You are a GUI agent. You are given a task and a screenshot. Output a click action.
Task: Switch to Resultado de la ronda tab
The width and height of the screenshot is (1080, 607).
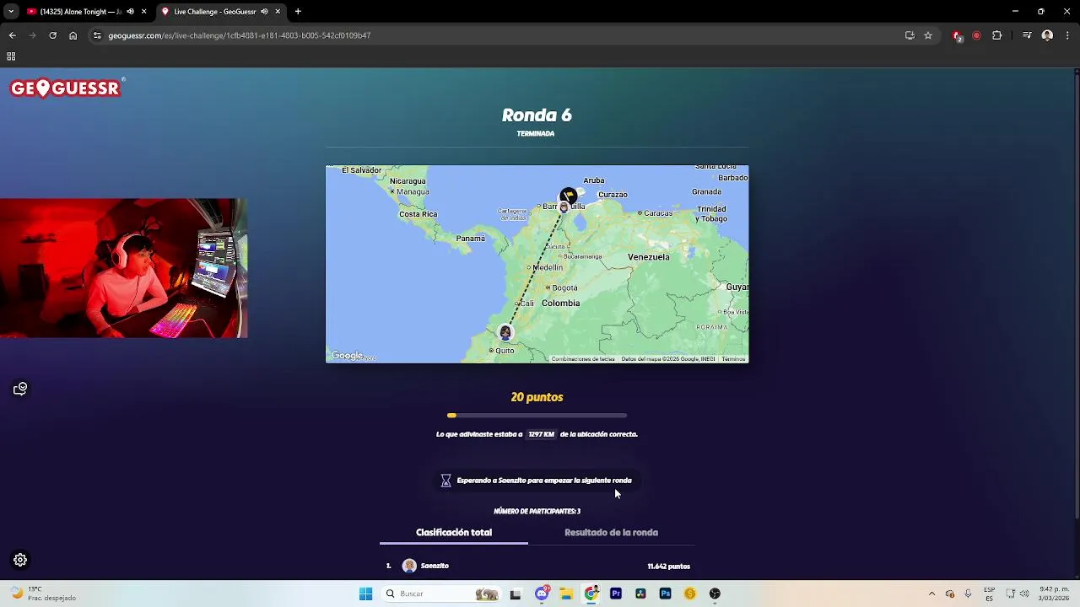click(x=611, y=533)
